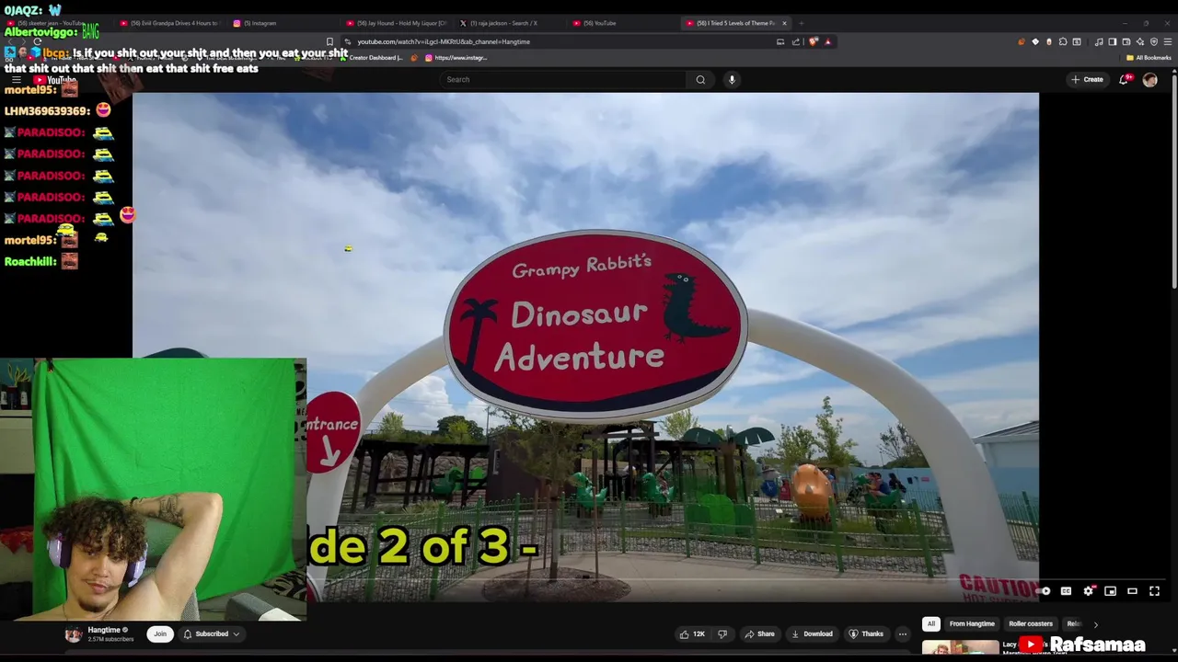Open the Creator Dashboard bookmark
The height and width of the screenshot is (662, 1178).
click(372, 58)
